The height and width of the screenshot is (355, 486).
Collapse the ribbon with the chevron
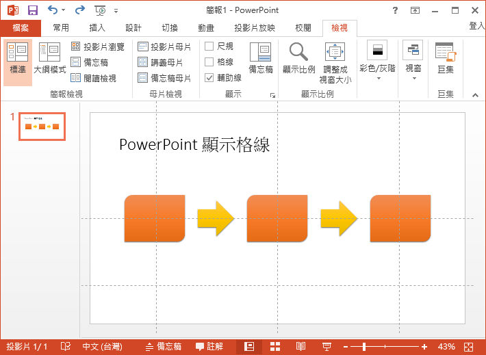475,95
